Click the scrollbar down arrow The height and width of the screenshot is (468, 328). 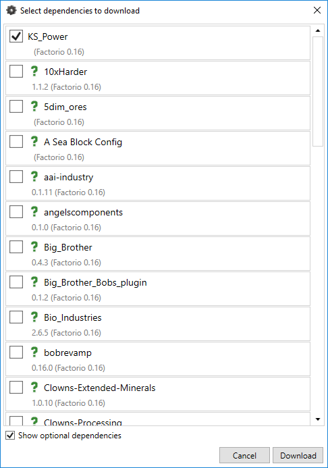coord(318,419)
